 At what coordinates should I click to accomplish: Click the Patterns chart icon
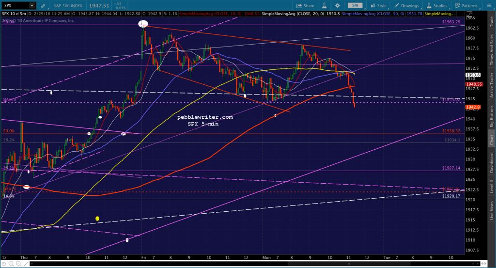(457, 5)
